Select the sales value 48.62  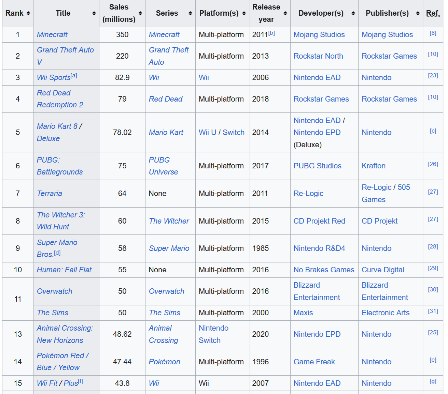tap(122, 334)
